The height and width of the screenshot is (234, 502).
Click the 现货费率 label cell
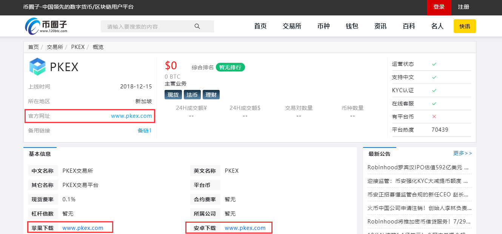pos(43,199)
